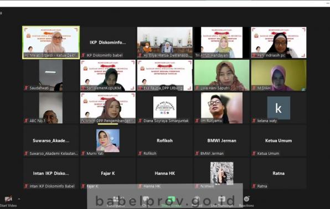Image resolution: width=330 pixels, height=209 pixels.
Task: Click N.Wiwin's black-and-white profile picture
Action: tap(221, 173)
